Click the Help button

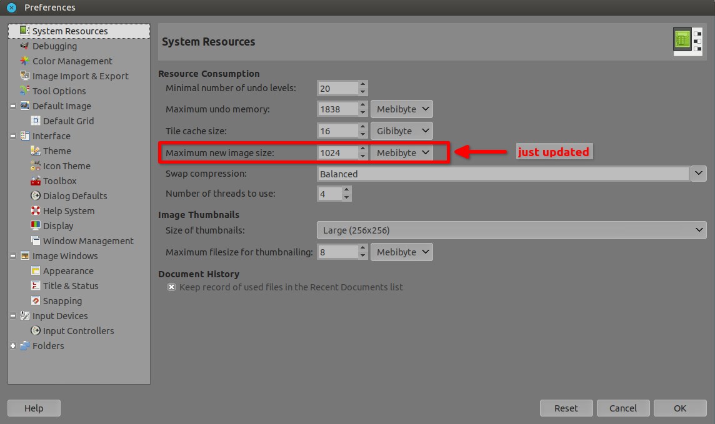(34, 408)
